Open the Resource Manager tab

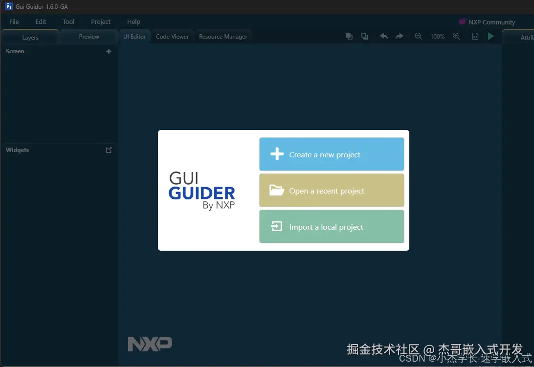click(x=223, y=37)
